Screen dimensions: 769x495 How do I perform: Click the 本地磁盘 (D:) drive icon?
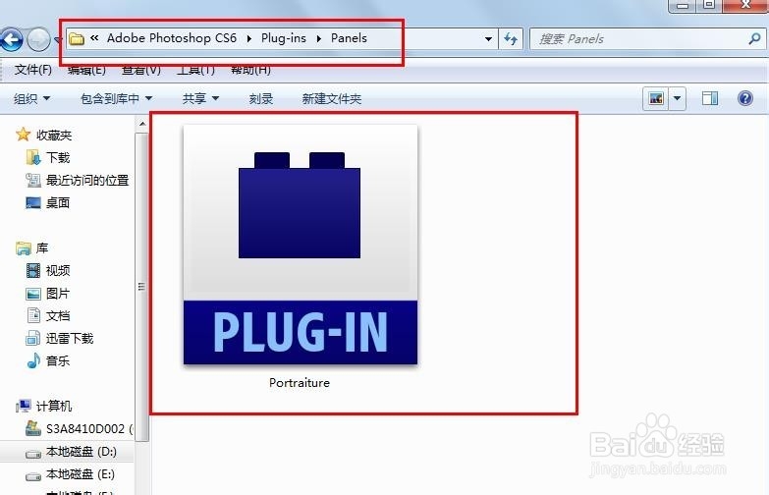tap(33, 455)
